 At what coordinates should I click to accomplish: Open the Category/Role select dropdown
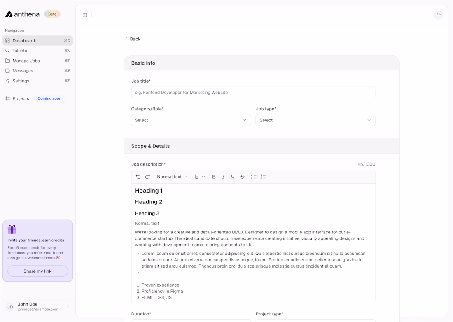[191, 120]
